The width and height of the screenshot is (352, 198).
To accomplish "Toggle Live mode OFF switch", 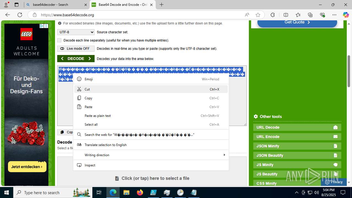I will 76,49.
